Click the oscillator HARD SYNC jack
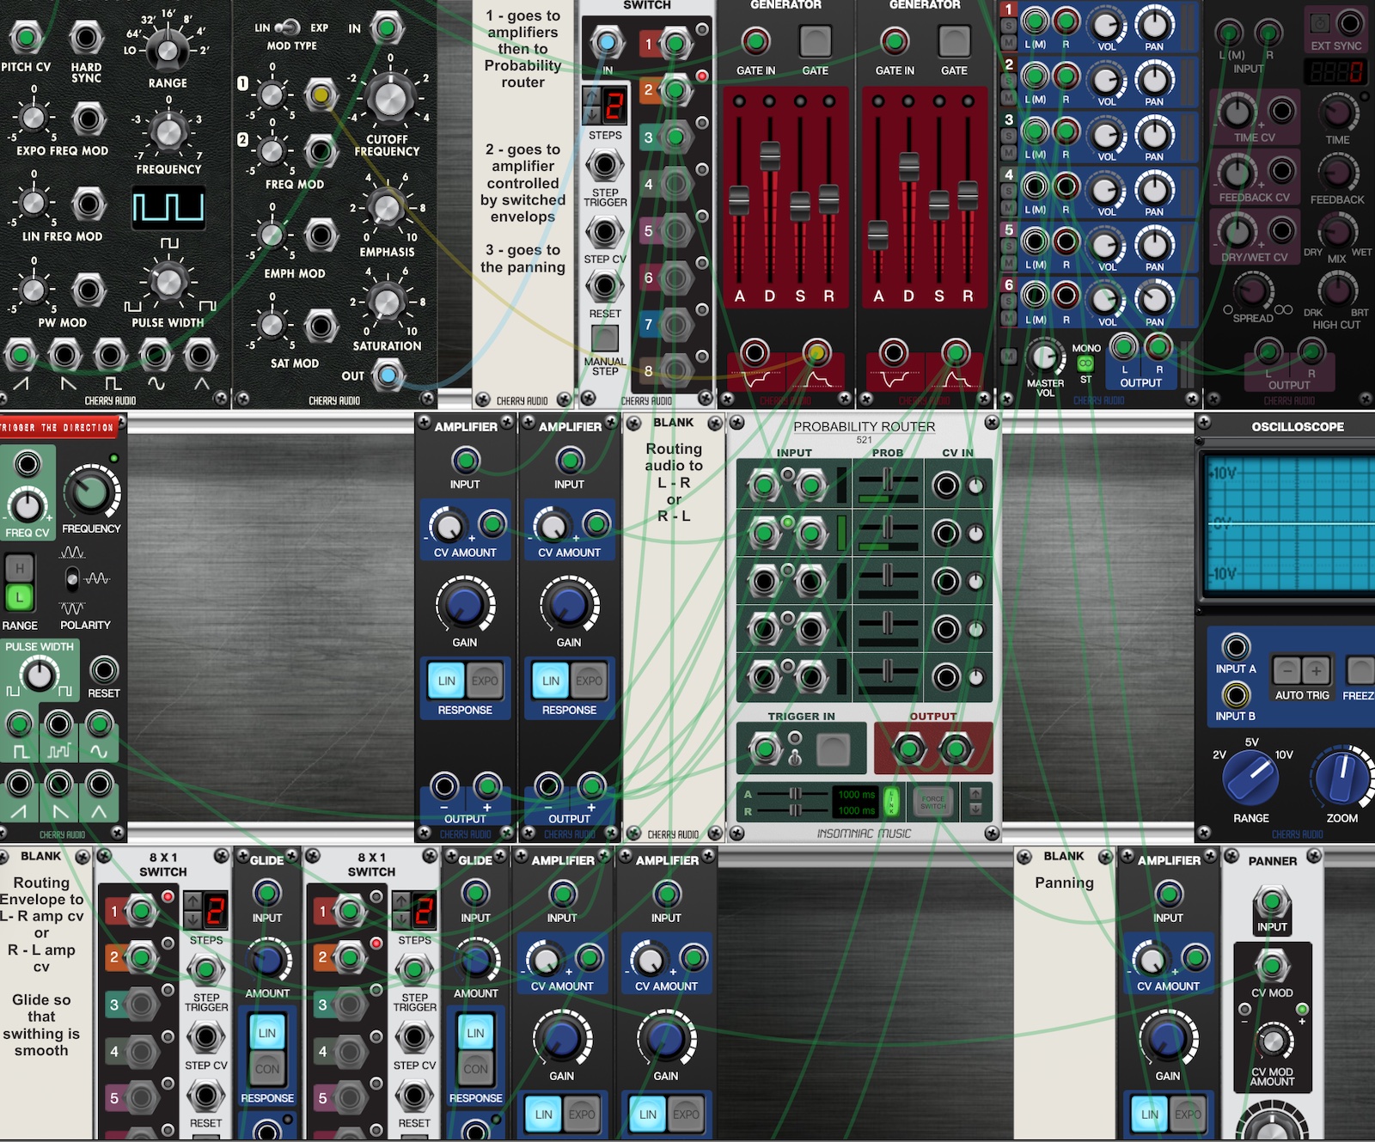 (86, 38)
